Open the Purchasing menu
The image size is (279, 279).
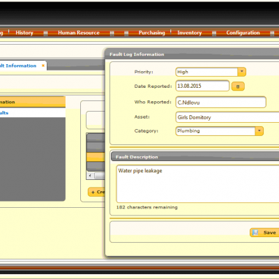coord(151,33)
